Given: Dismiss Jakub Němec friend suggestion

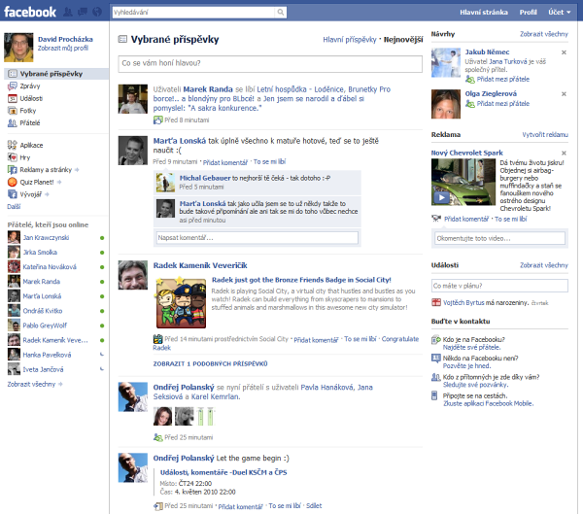Looking at the screenshot, I should click(x=564, y=52).
